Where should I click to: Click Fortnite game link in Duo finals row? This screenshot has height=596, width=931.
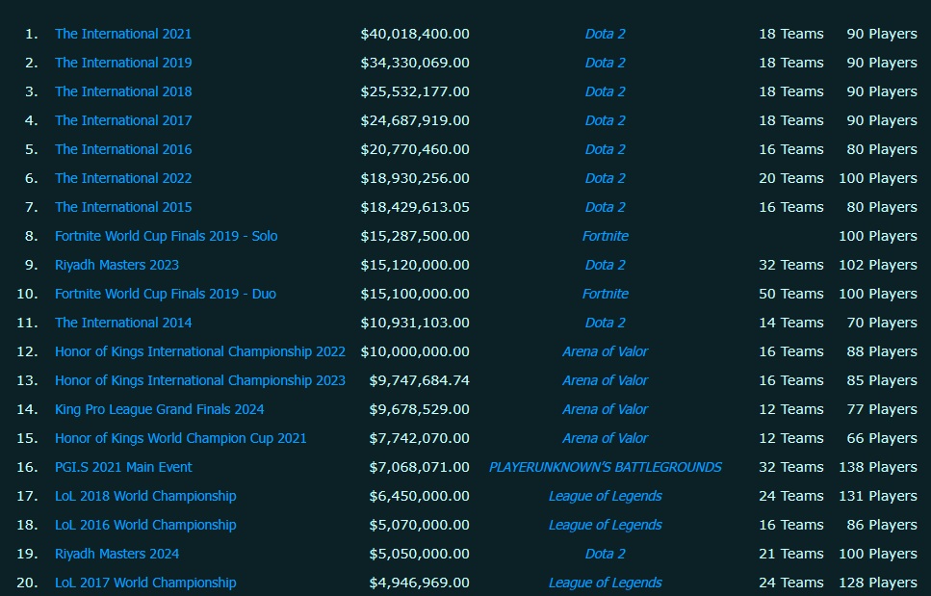point(605,294)
